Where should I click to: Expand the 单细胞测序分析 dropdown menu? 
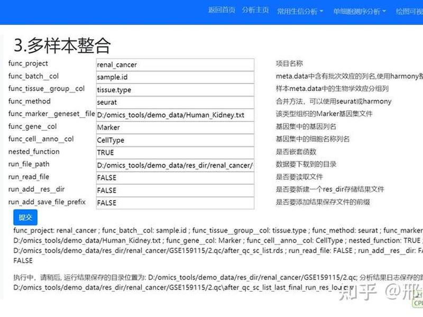pyautogui.click(x=360, y=11)
